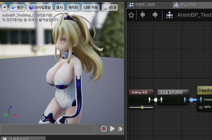Click the 내 블루프린트 panel tab
212x140 pixels.
(x=23, y=139)
